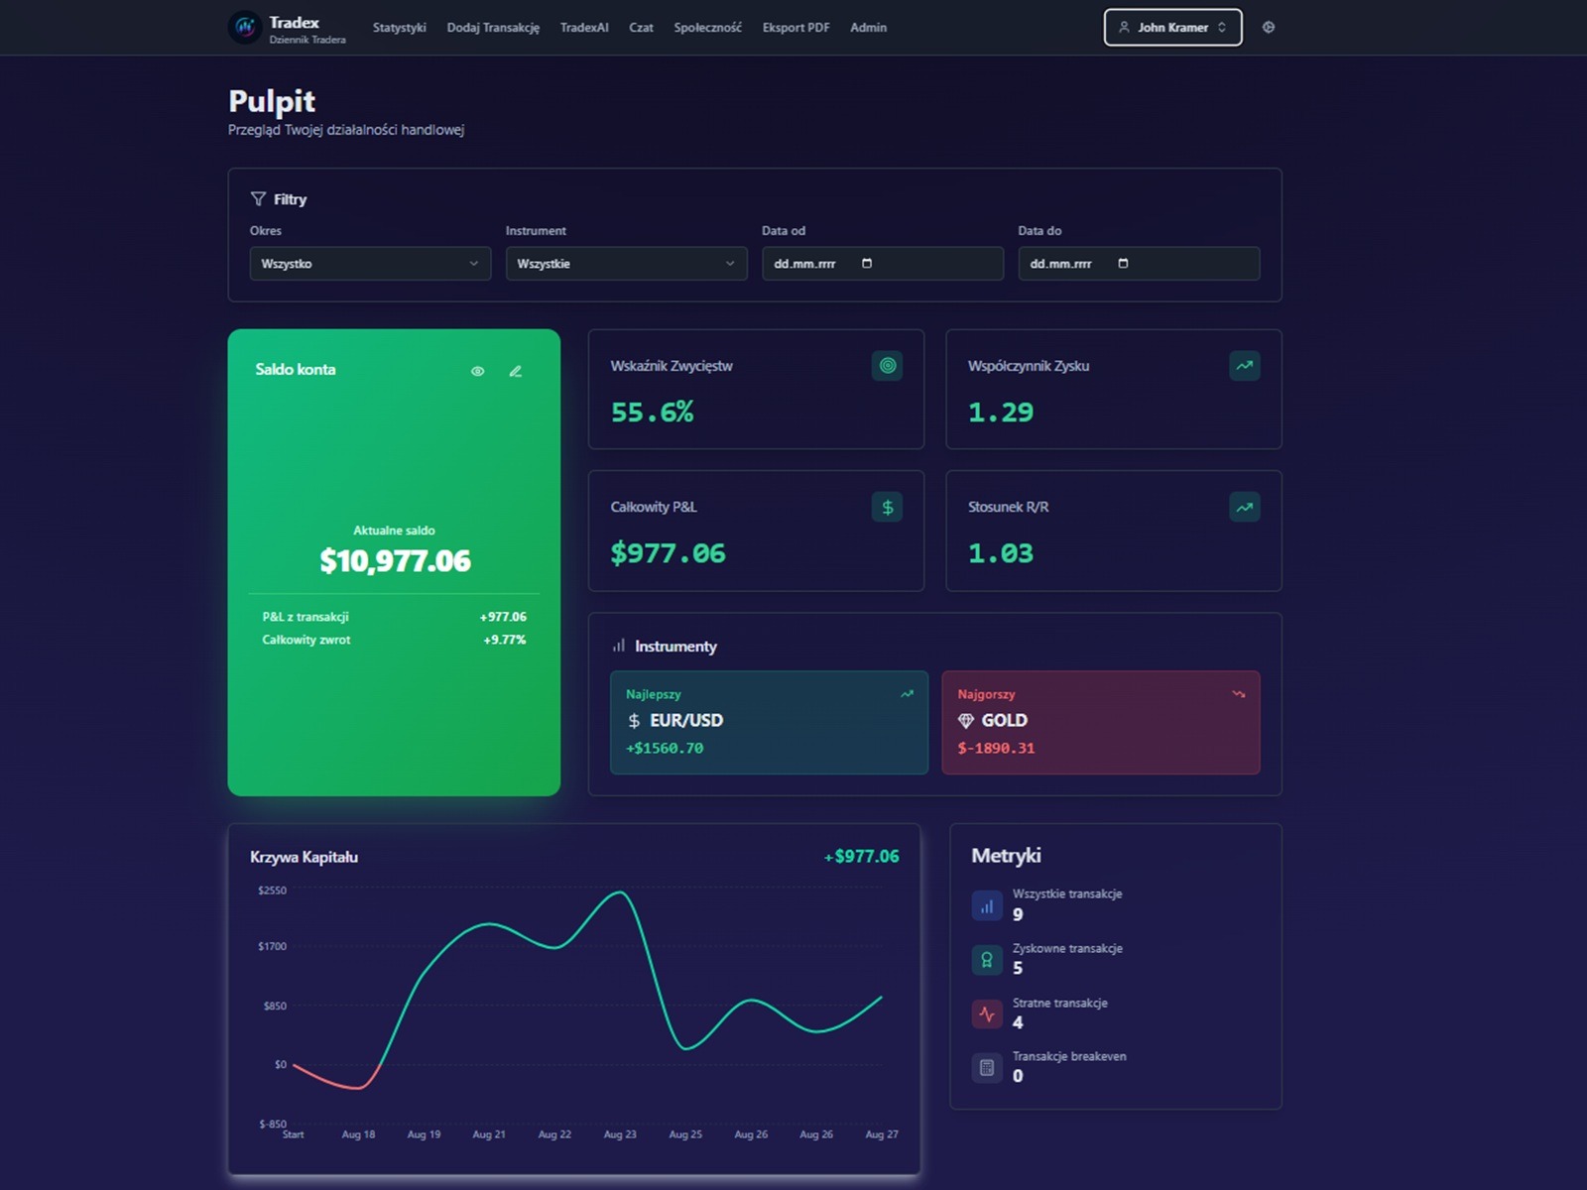Open the Instrument filter dropdown

[x=626, y=264]
